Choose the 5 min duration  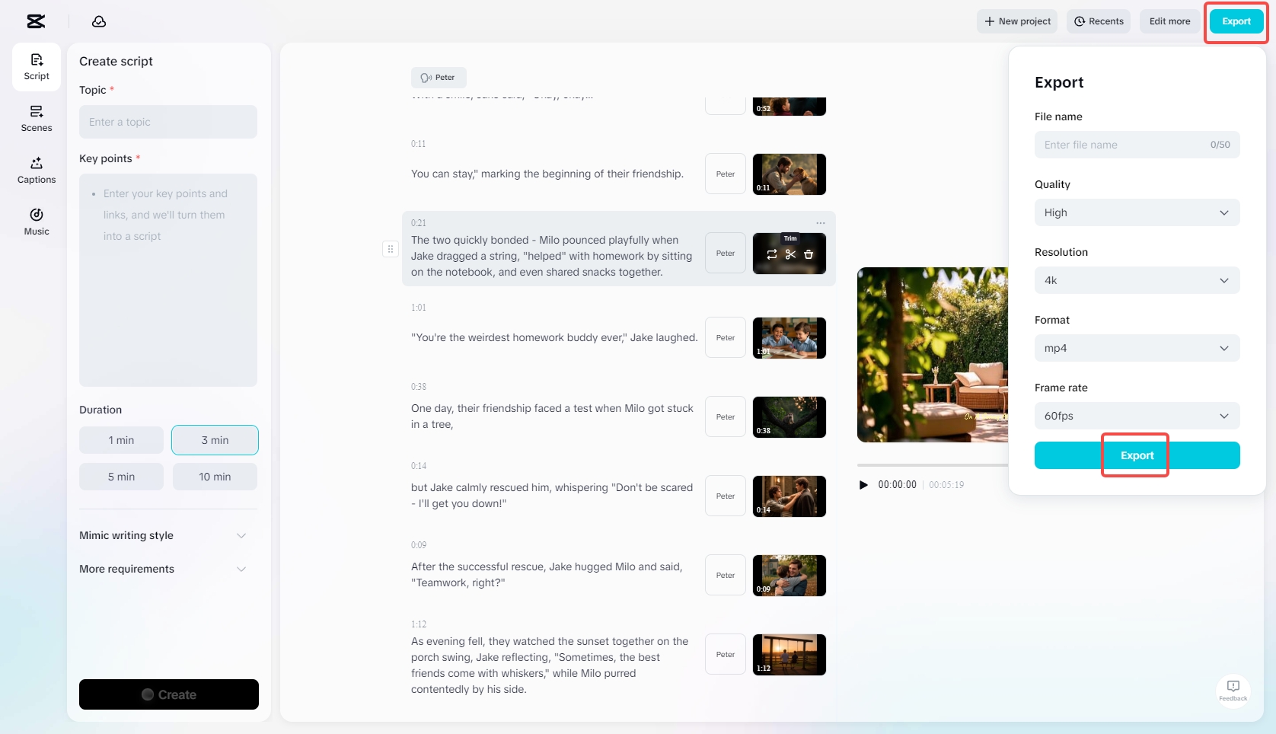(120, 476)
